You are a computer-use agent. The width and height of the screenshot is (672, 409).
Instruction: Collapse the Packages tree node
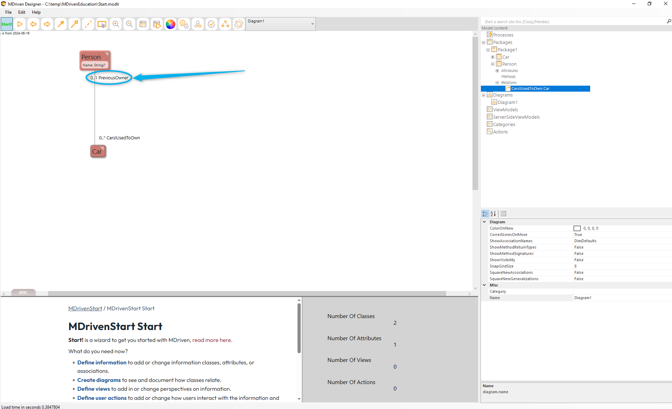click(x=483, y=42)
